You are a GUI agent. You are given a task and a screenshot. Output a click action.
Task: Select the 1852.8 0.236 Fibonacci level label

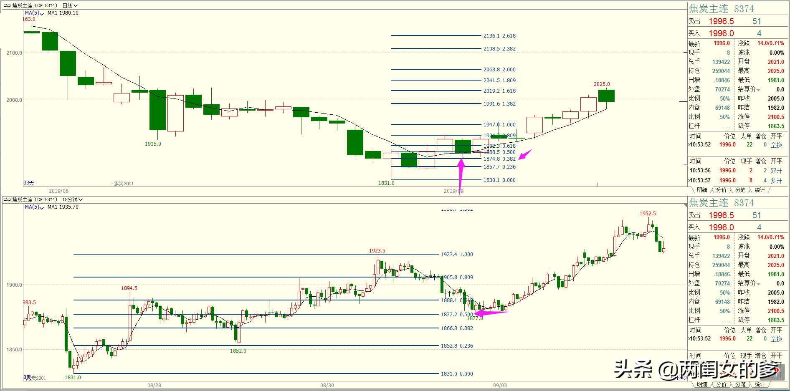click(x=457, y=346)
